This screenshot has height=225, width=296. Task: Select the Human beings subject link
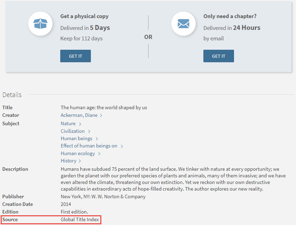point(76,138)
